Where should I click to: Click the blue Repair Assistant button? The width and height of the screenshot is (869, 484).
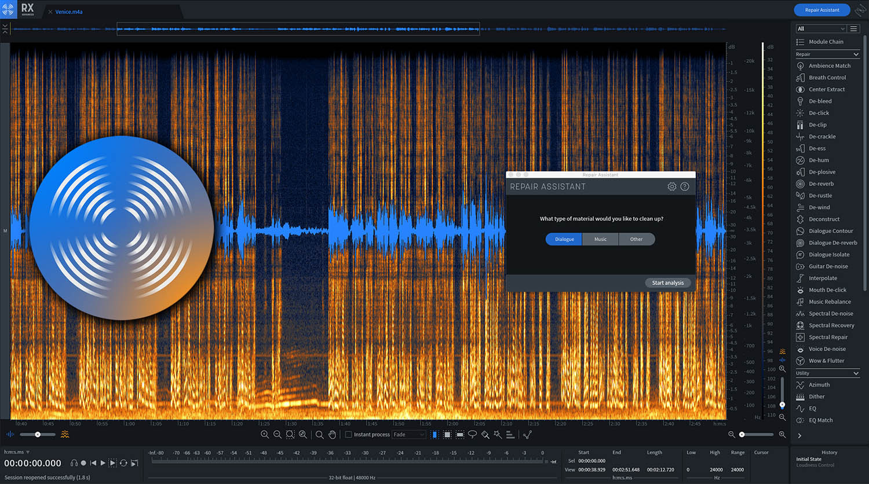pos(821,10)
